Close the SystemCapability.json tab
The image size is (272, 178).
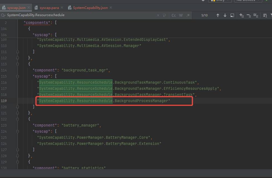(x=111, y=8)
